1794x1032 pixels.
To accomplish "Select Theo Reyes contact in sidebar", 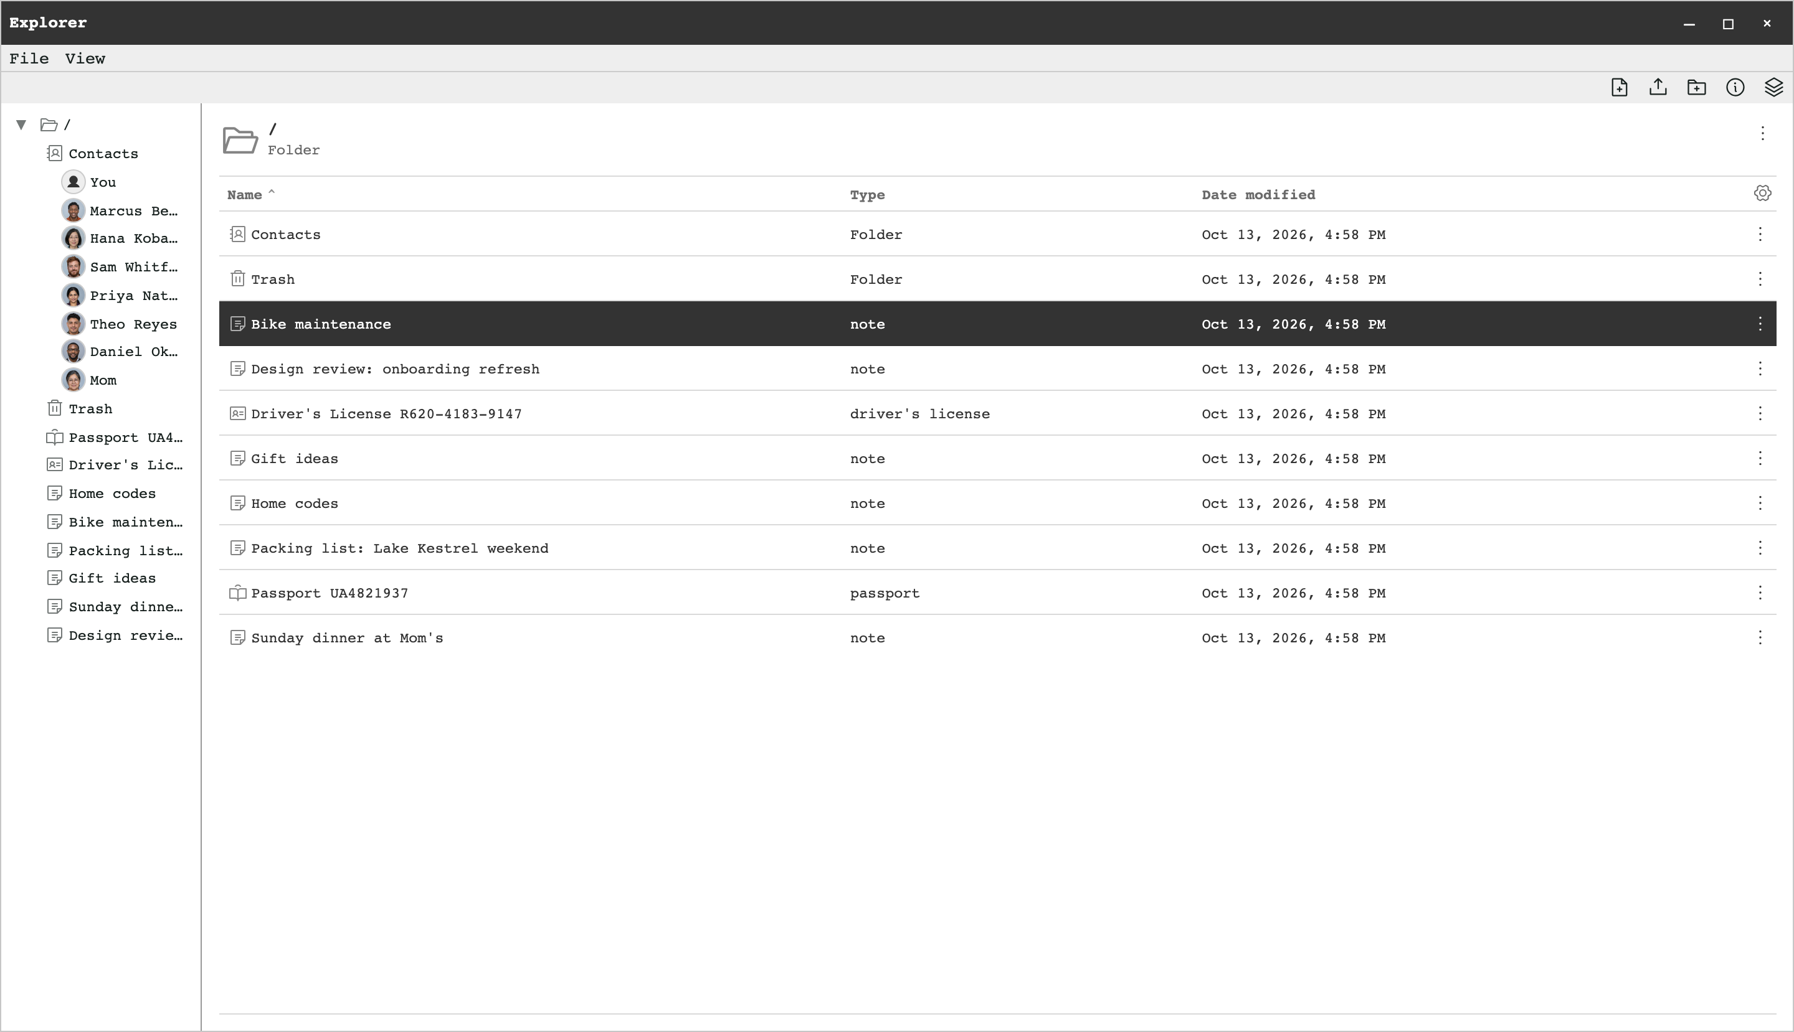I will [133, 324].
